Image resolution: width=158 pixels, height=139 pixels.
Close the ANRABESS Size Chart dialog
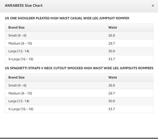(x=153, y=6)
